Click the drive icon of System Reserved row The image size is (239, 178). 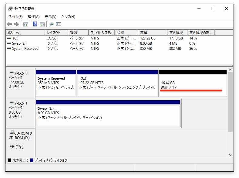pyautogui.click(x=9, y=49)
